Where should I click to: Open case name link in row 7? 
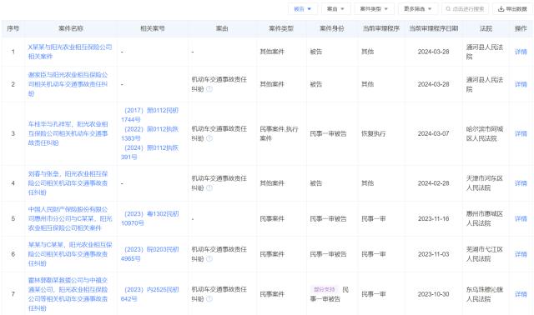click(x=68, y=294)
